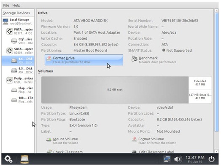Viewport: 221px width, 166px height.
Task: Click the Edit Filesystem Label icon
Action: 134,152
